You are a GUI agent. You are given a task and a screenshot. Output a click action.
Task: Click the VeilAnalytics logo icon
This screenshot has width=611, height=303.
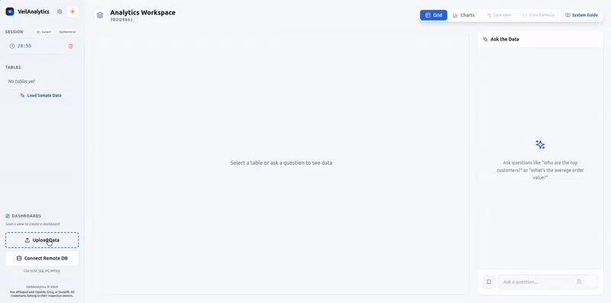click(10, 11)
